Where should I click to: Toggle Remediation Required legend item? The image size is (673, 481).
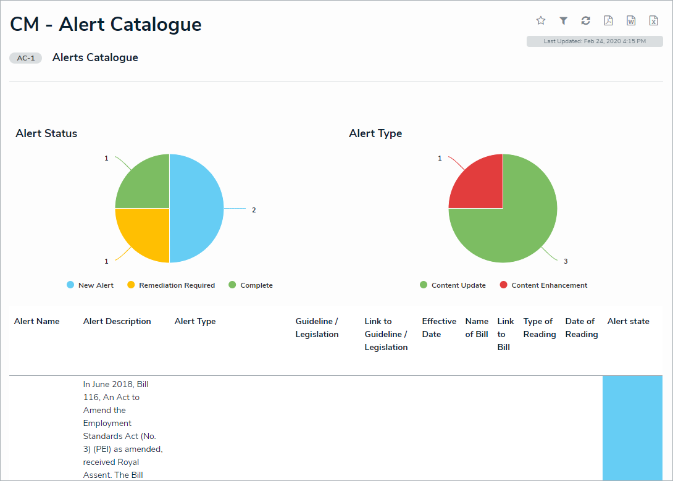171,285
